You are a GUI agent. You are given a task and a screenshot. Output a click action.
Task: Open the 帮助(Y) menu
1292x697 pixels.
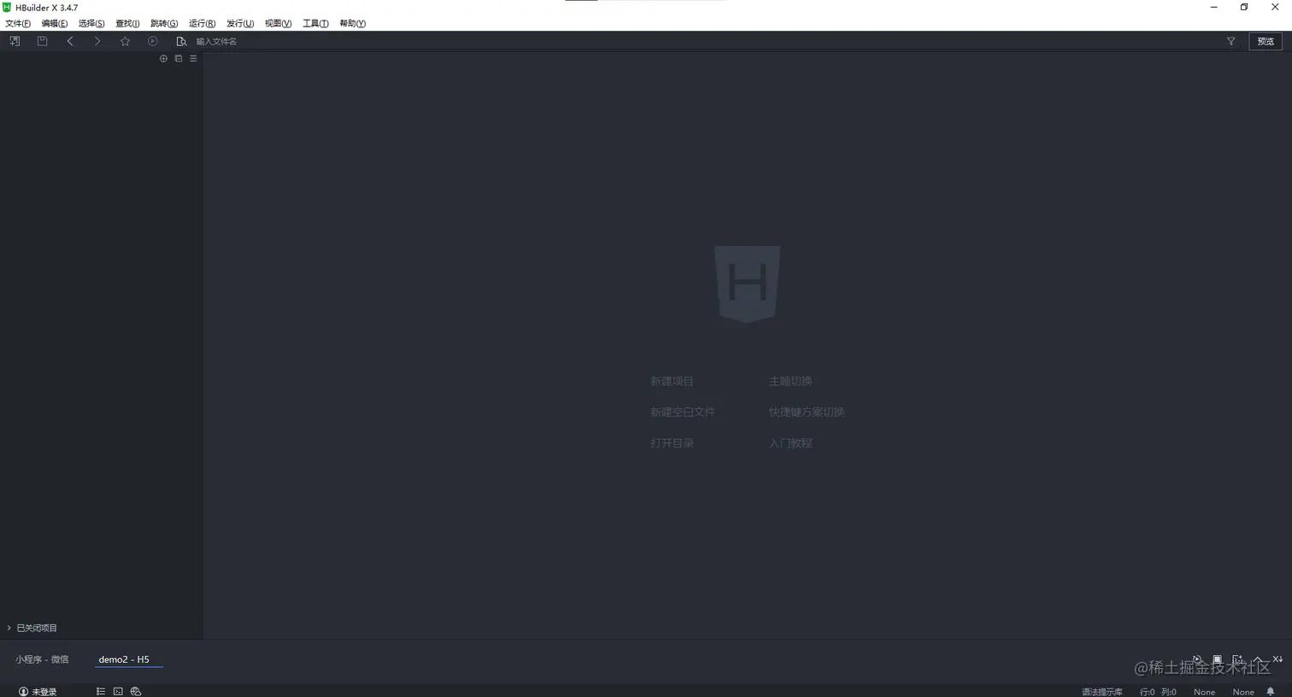click(352, 24)
